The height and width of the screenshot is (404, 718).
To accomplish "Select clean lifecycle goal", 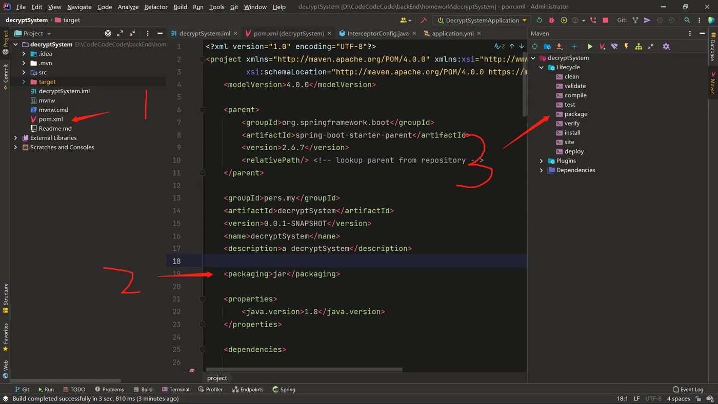I will pyautogui.click(x=571, y=76).
